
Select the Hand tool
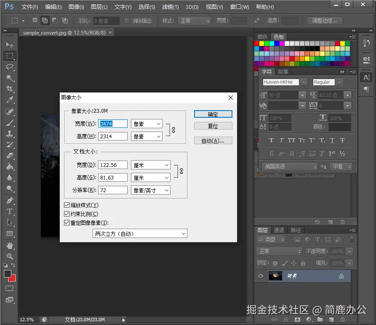pos(10,245)
